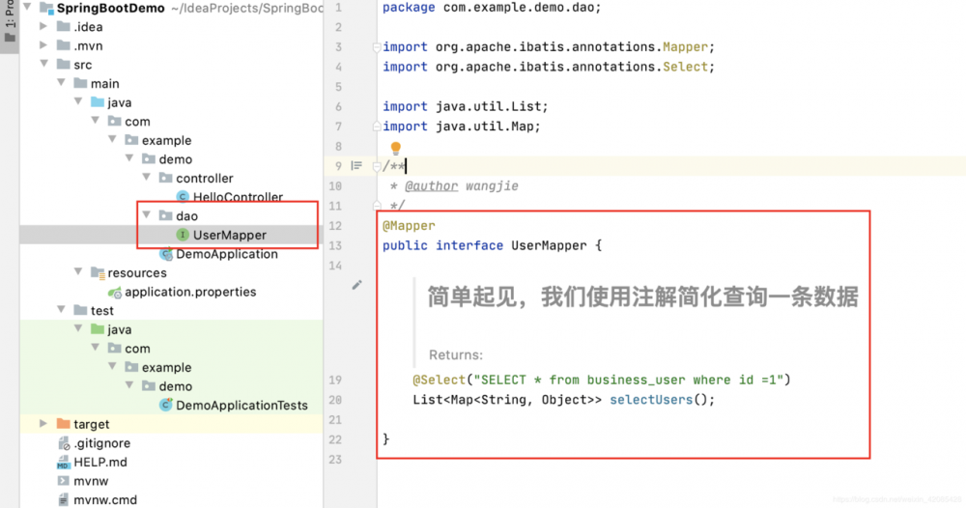Click the 'Returns:' label in rendered doc
The width and height of the screenshot is (966, 508).
(x=456, y=354)
